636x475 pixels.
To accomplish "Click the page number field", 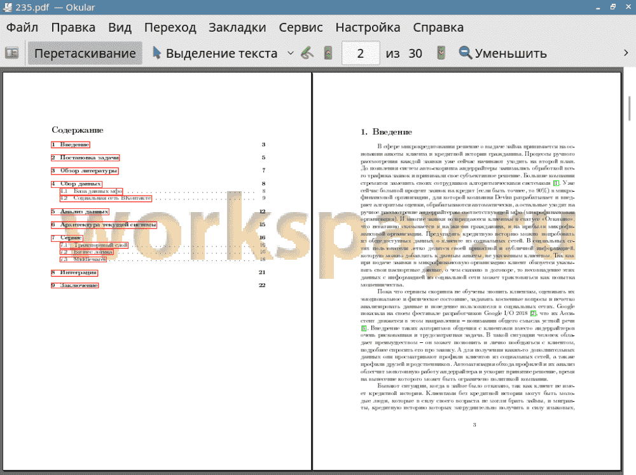I will click(361, 53).
